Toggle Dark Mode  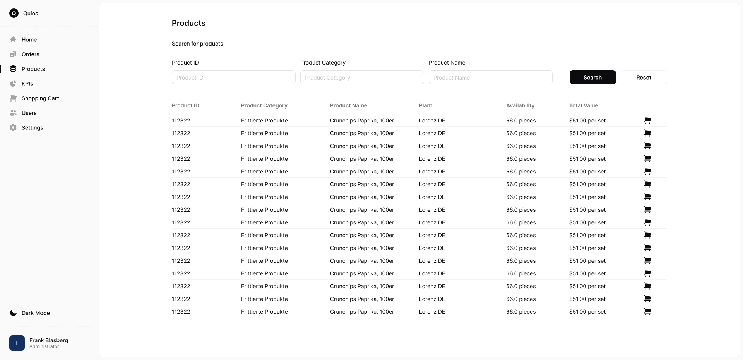click(x=29, y=313)
